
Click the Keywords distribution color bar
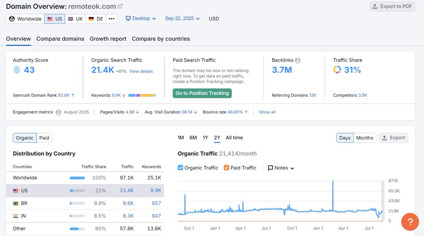[141, 95]
